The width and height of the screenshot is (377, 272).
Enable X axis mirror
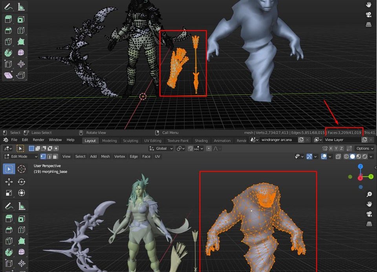[x=331, y=149]
